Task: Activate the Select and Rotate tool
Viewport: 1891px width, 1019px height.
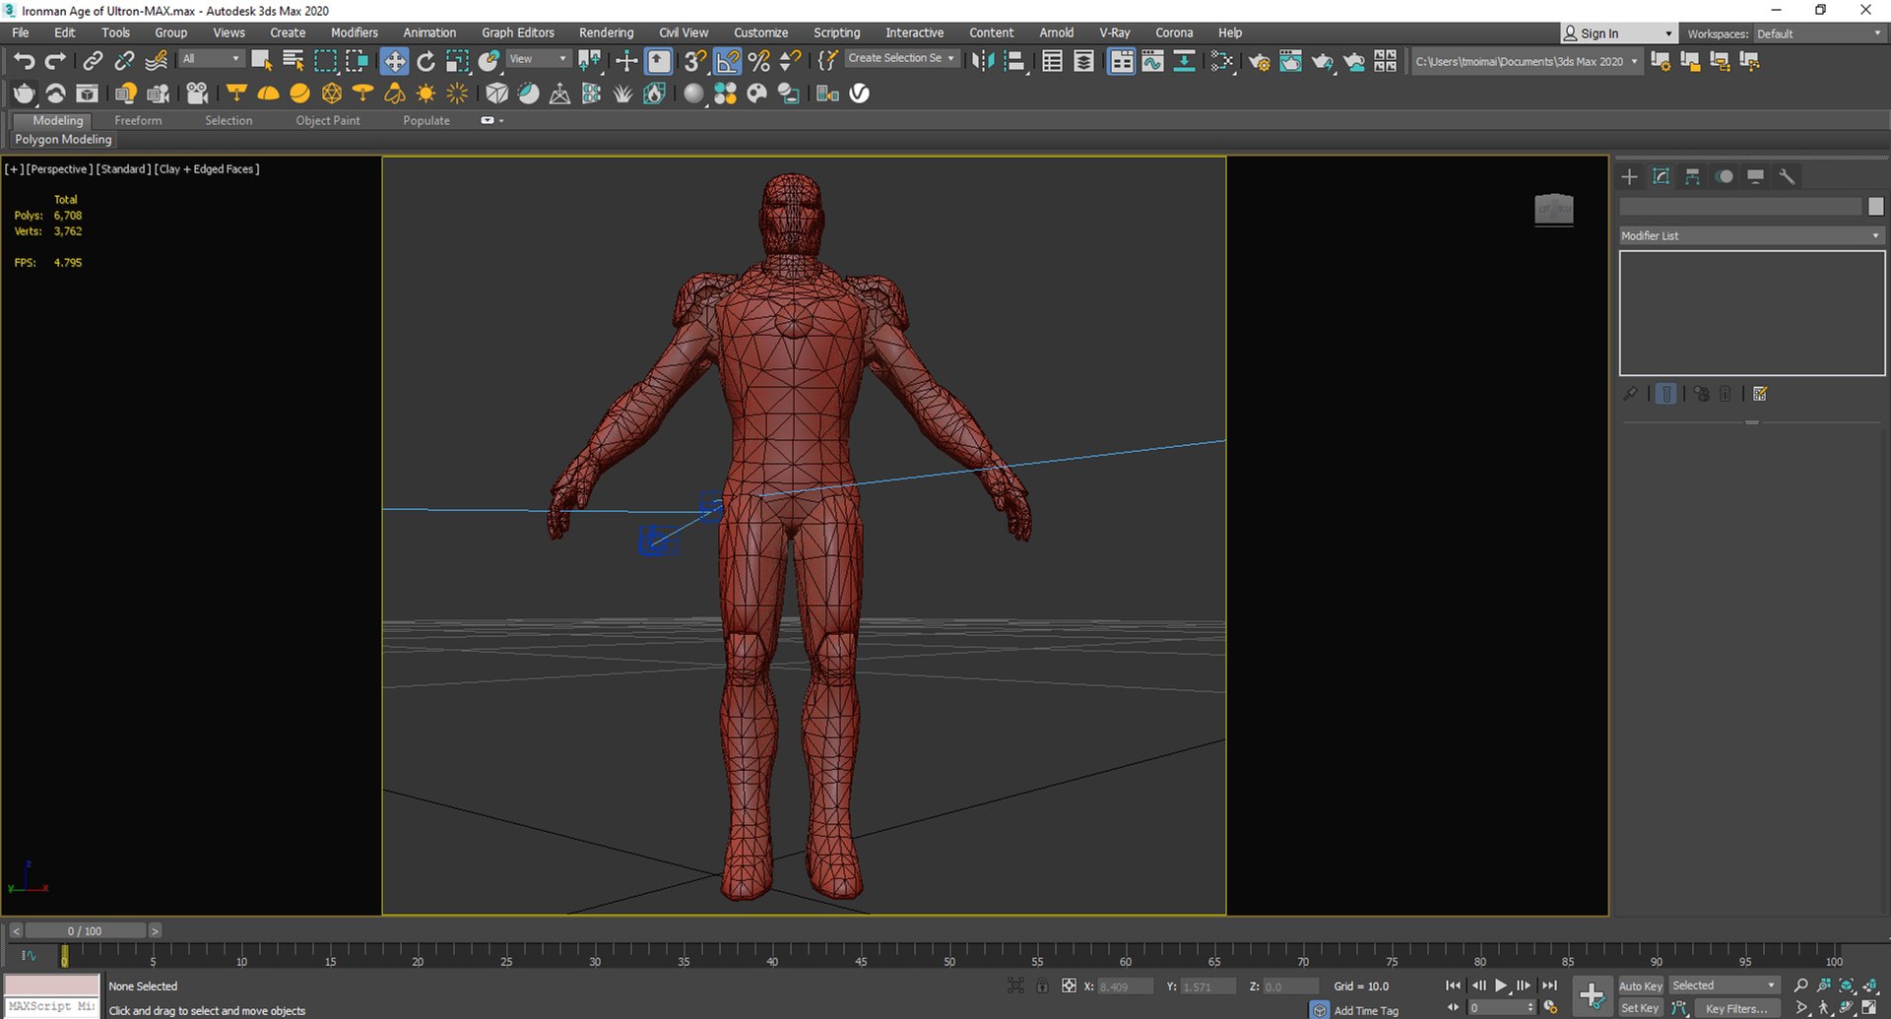Action: click(425, 61)
